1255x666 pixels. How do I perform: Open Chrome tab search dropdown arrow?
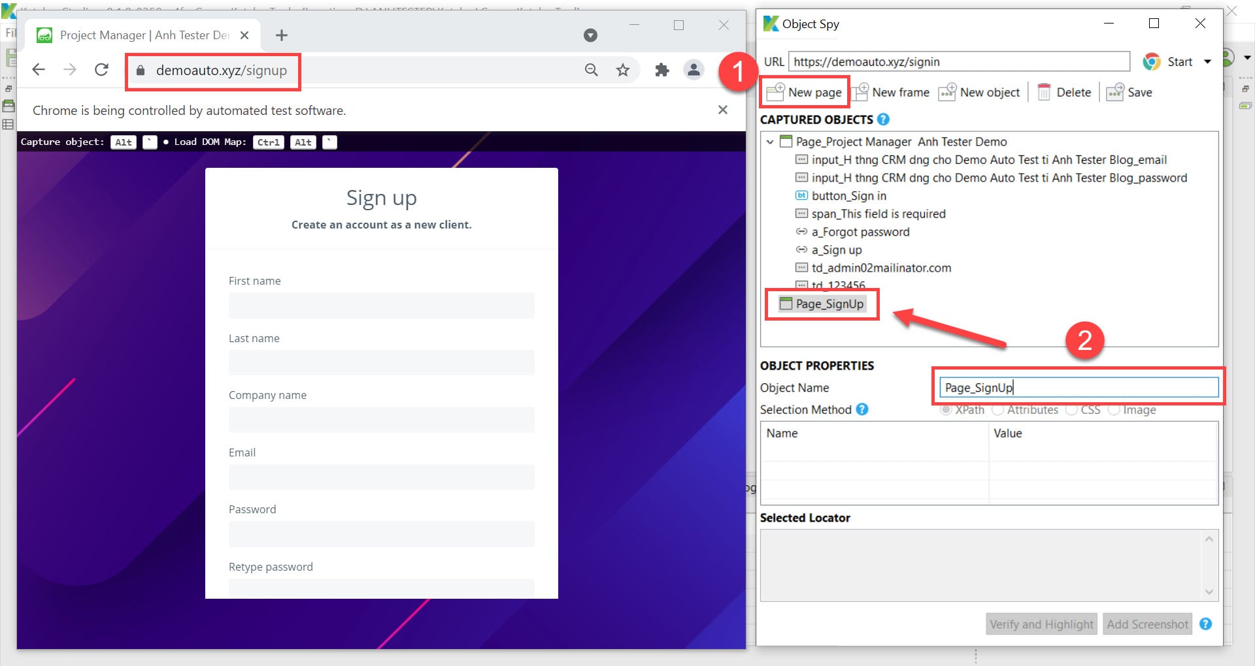[x=590, y=35]
